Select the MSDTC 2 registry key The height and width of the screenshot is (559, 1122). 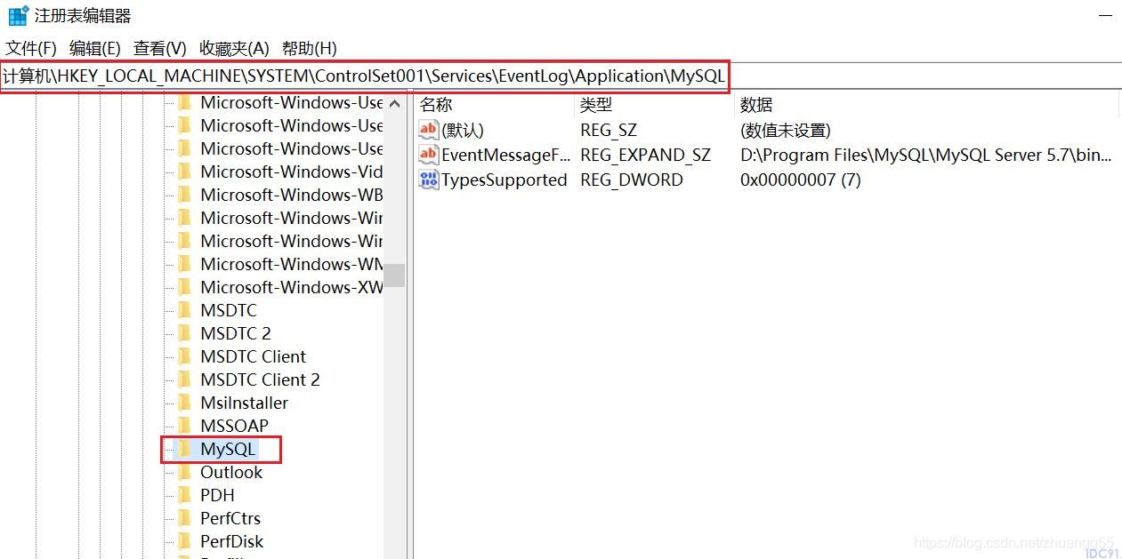coord(236,333)
